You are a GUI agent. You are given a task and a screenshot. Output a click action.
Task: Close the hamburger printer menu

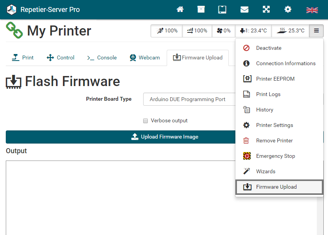[x=316, y=31]
